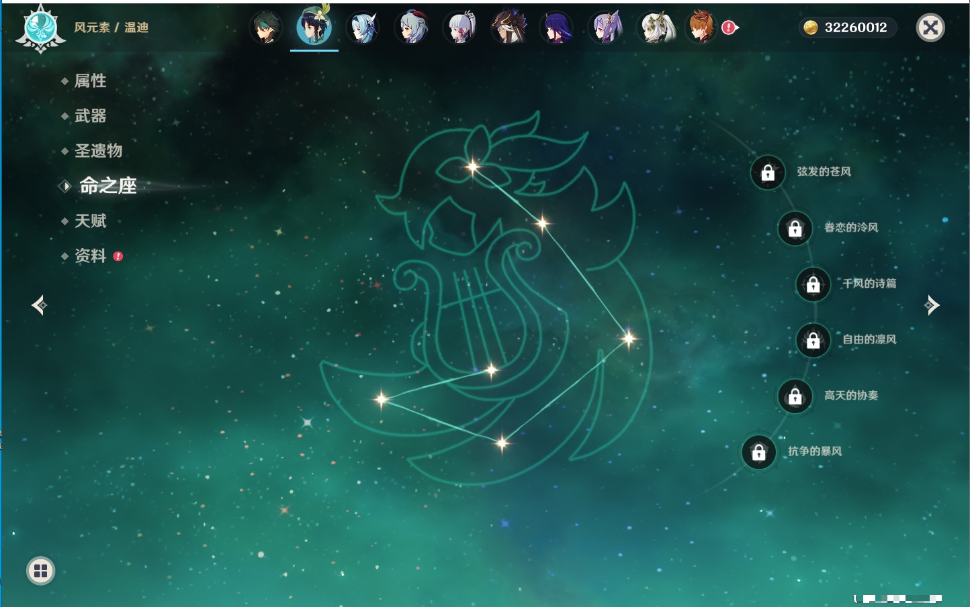Select Xiao's avatar with dark green hair
The width and height of the screenshot is (970, 607).
coord(265,28)
